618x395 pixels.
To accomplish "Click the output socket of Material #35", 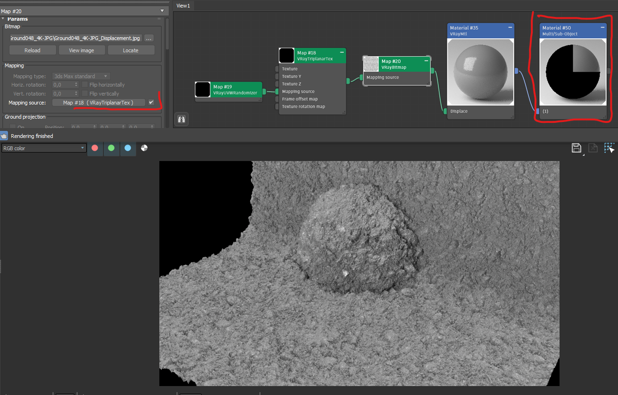I will pyautogui.click(x=516, y=71).
